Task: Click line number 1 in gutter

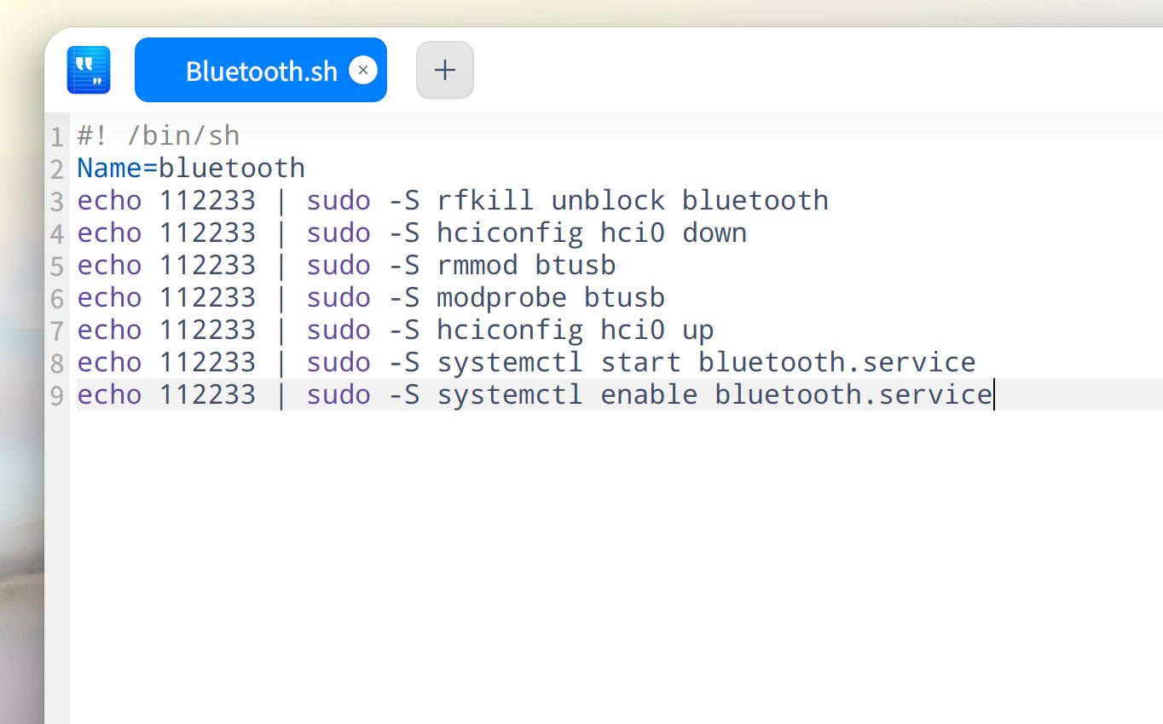Action: click(x=56, y=136)
